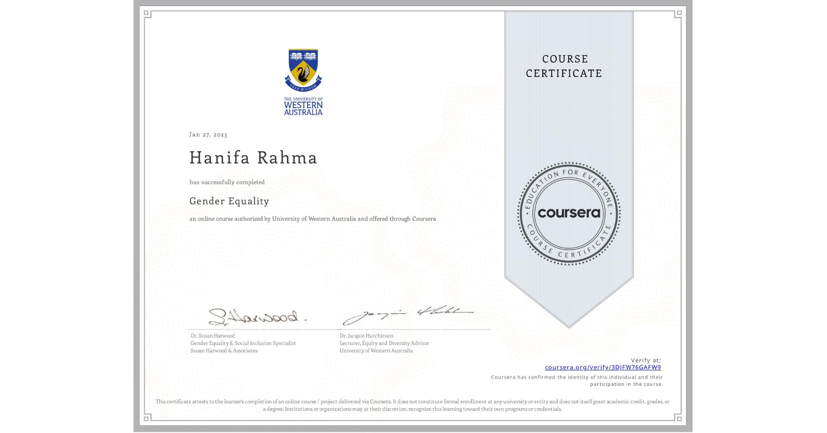827x433 pixels.
Task: Click the 'Susan Harwood & Associates' affiliation text
Action: click(x=223, y=350)
